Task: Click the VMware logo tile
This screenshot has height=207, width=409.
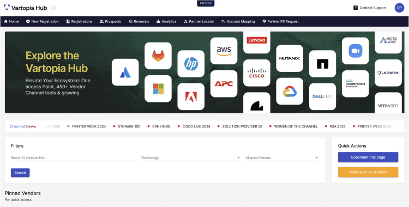Action: 388,103
